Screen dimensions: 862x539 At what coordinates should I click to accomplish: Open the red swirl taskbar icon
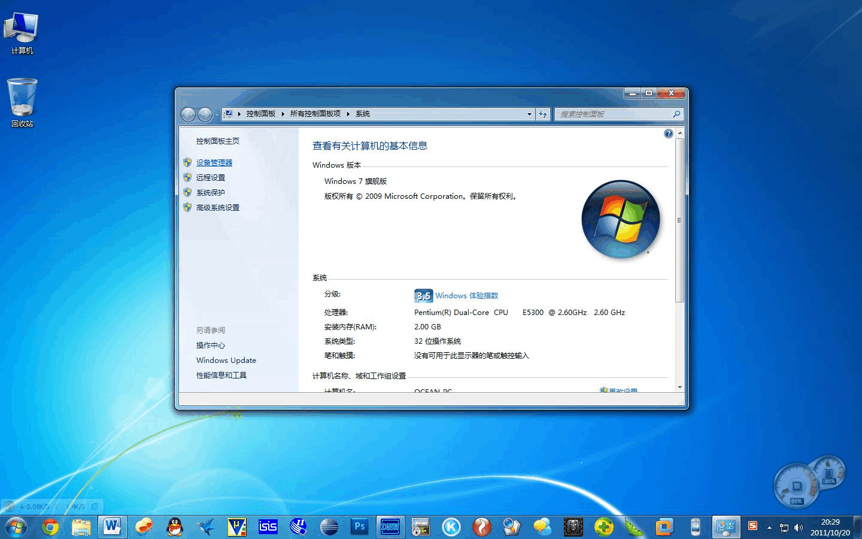[x=482, y=527]
